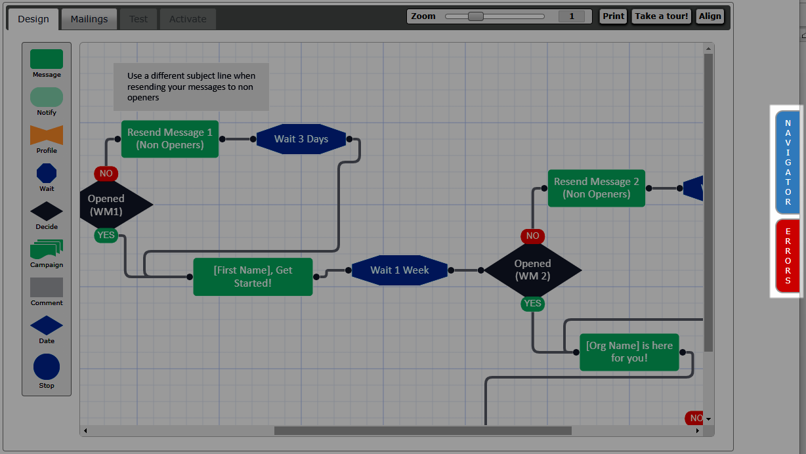Viewport: 806px width, 454px height.
Task: Click the Align button
Action: pyautogui.click(x=710, y=16)
